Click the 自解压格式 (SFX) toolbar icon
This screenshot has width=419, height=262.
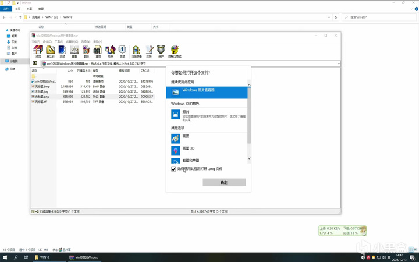(x=175, y=51)
